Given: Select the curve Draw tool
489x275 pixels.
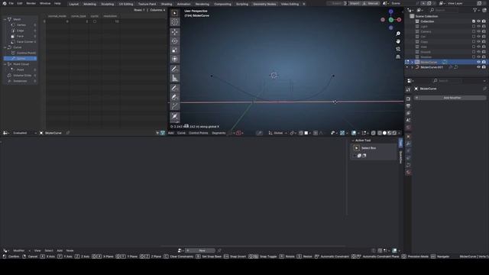Looking at the screenshot, I should [175, 89].
